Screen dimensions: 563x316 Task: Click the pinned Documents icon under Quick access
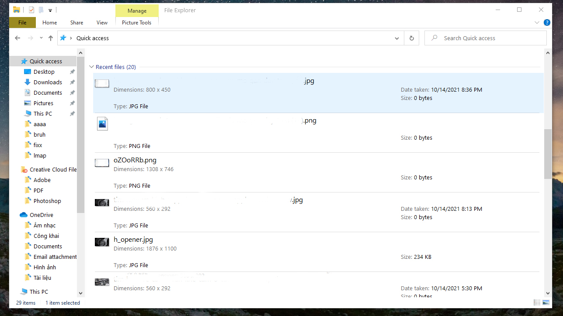pos(28,93)
